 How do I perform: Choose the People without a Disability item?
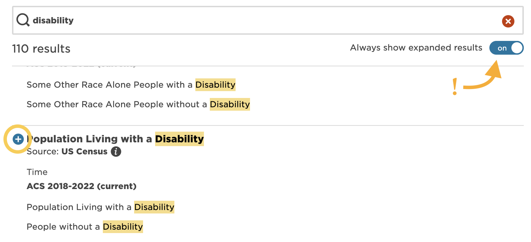click(85, 227)
